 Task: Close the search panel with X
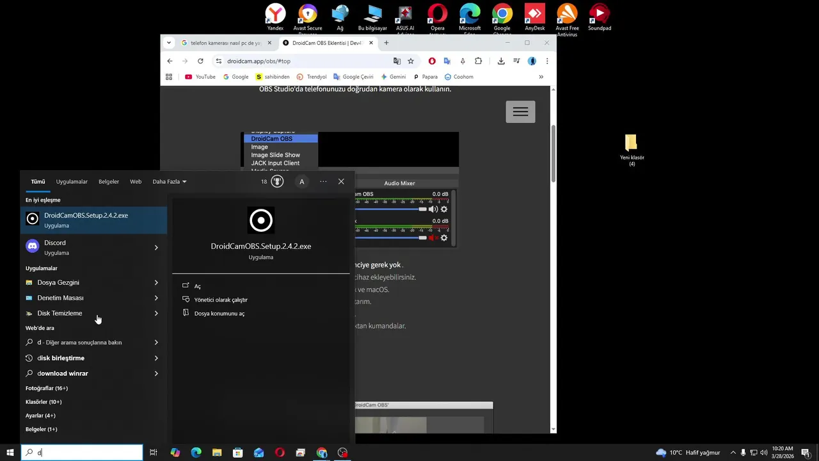(x=341, y=182)
